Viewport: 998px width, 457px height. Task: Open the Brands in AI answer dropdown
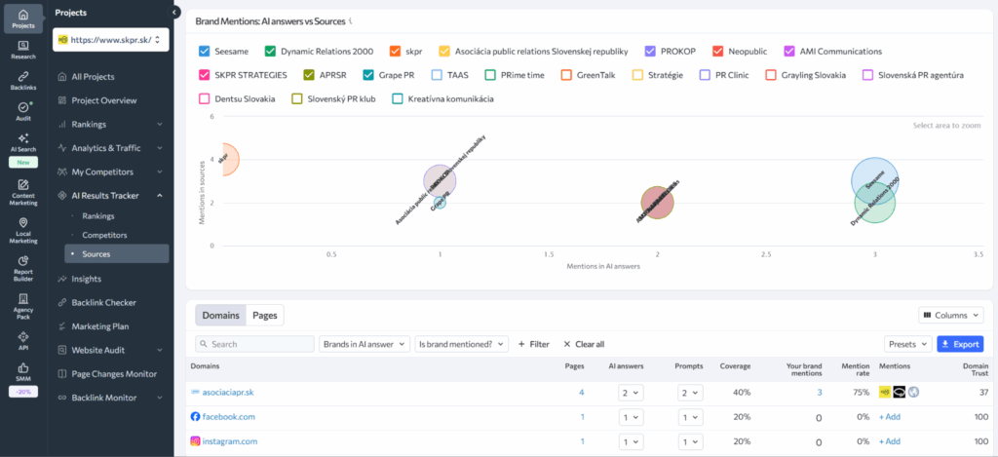pyautogui.click(x=365, y=344)
